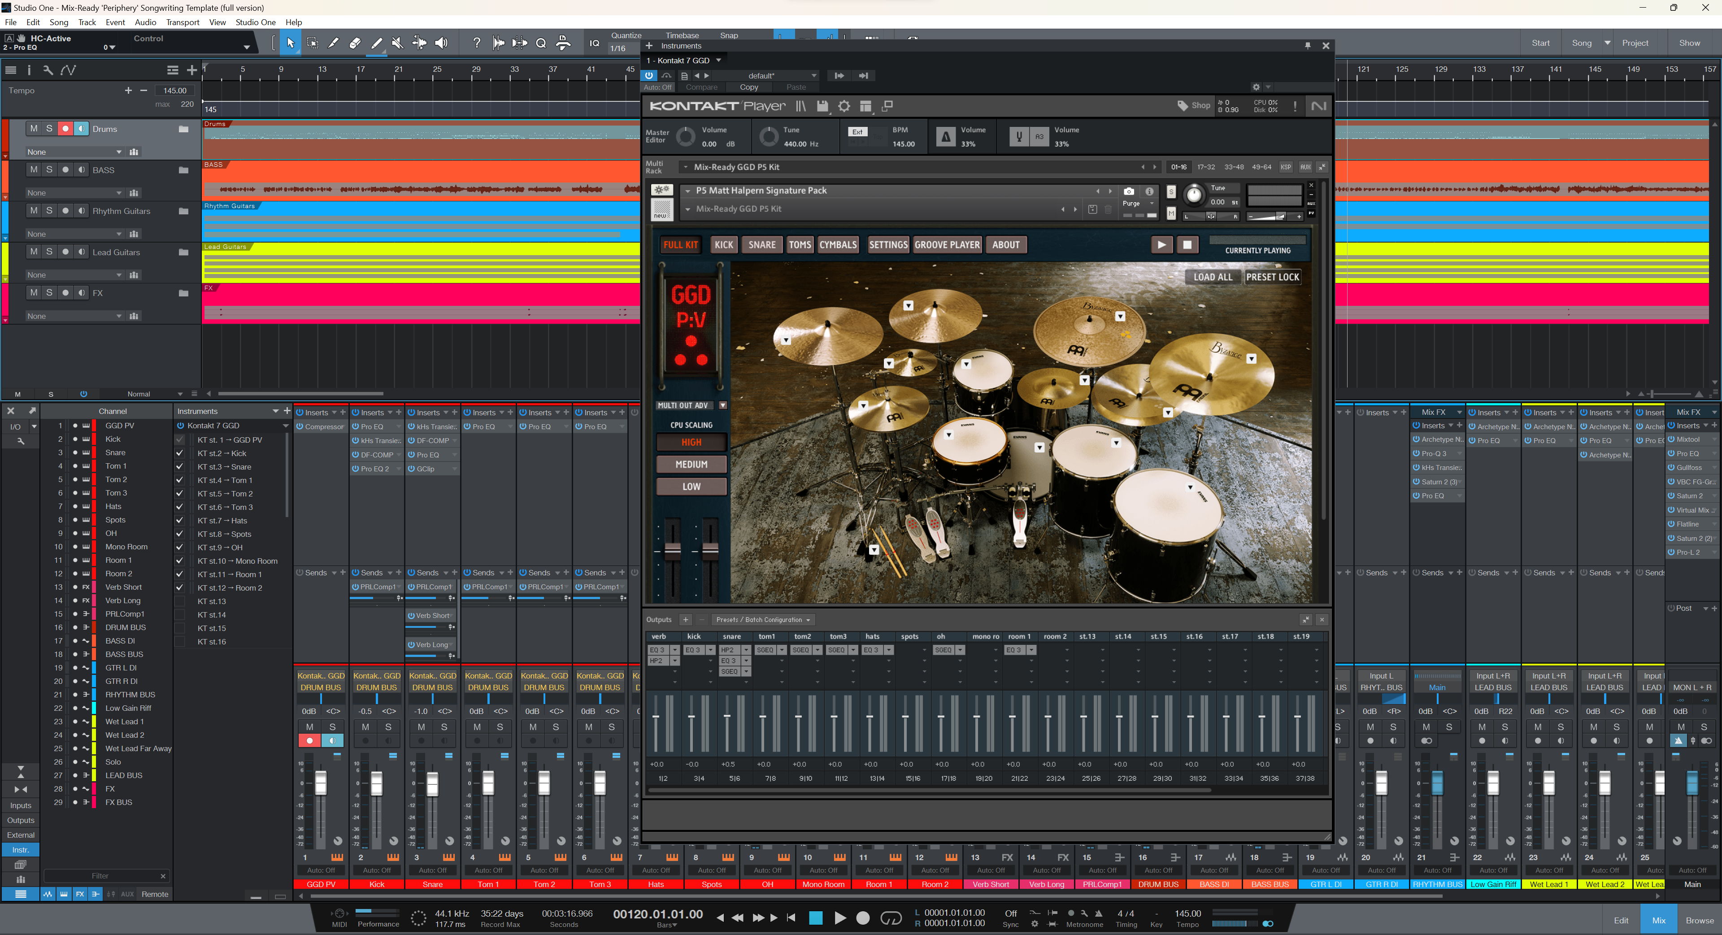Select the Eraser tool in toolbar
This screenshot has height=935, width=1722.
coord(355,43)
